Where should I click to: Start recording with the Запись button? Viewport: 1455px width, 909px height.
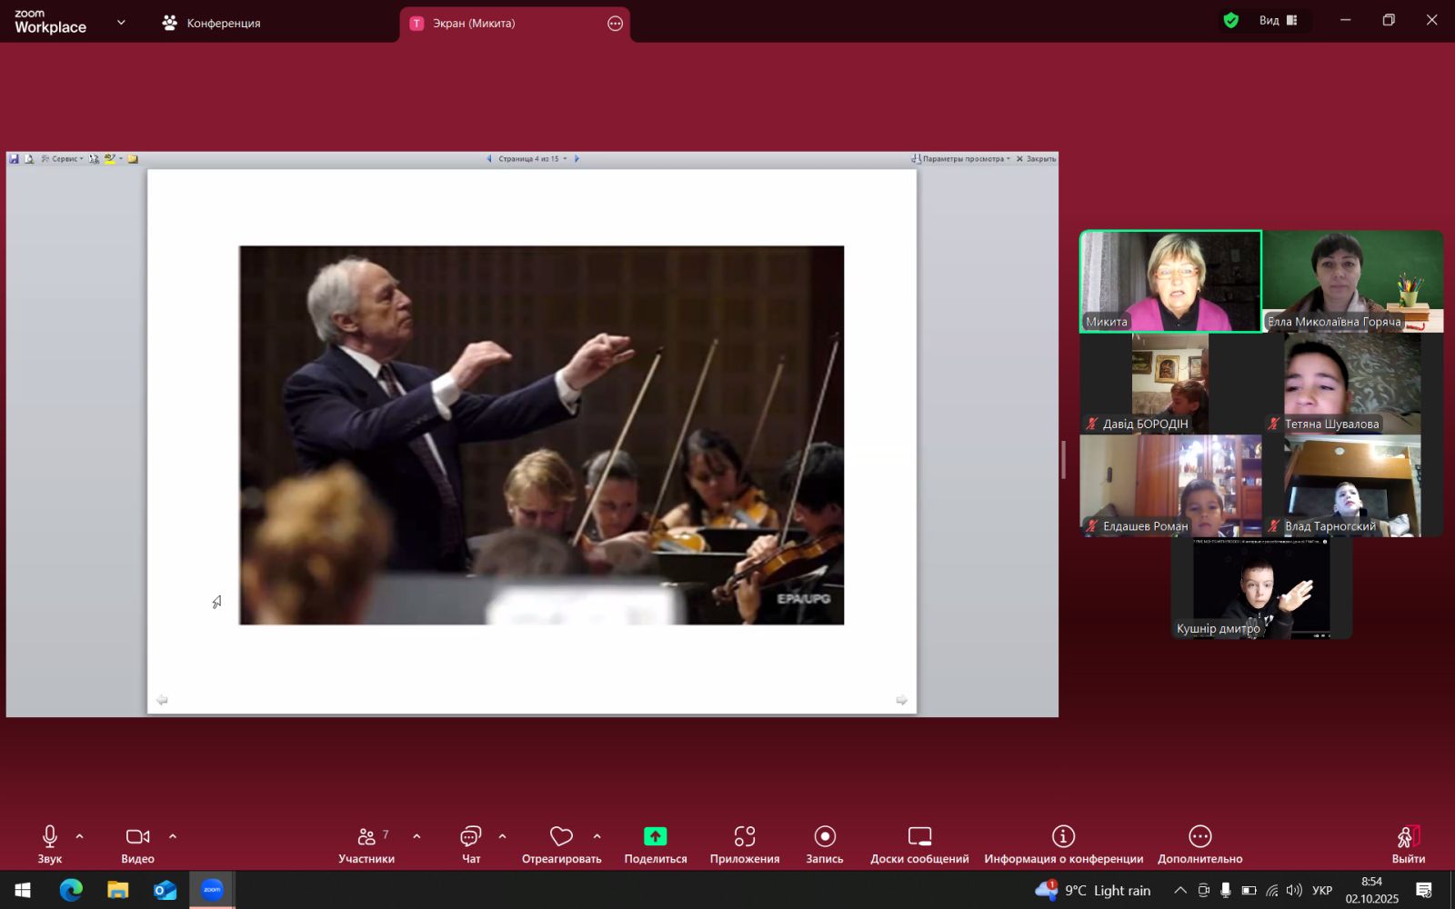click(x=825, y=844)
